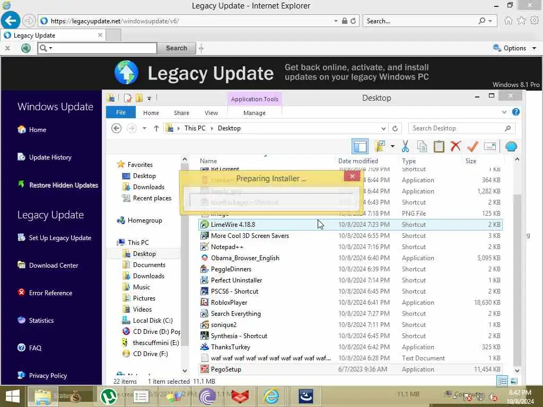Click the rename icon in Explorer toolbar
Screen dimensions: 543x407
coord(489,146)
